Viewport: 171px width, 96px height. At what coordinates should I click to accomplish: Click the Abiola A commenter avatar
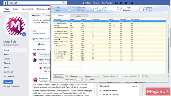(x=35, y=60)
